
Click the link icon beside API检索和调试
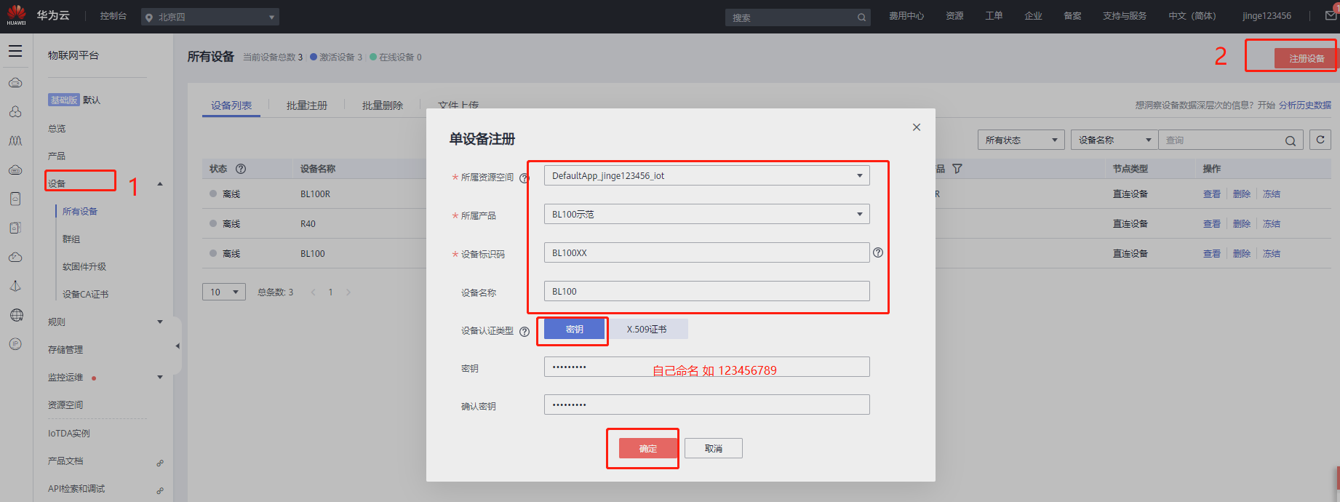coord(160,490)
